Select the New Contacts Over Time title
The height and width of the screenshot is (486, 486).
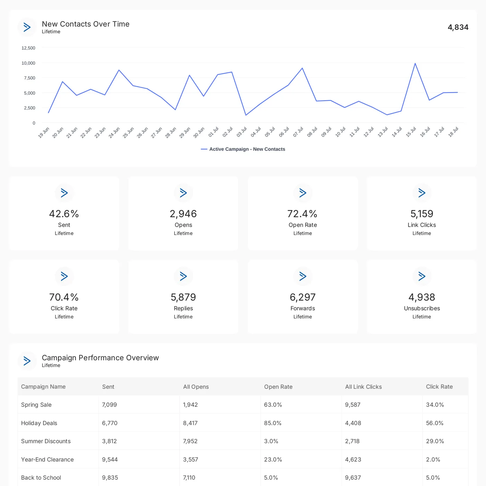86,24
